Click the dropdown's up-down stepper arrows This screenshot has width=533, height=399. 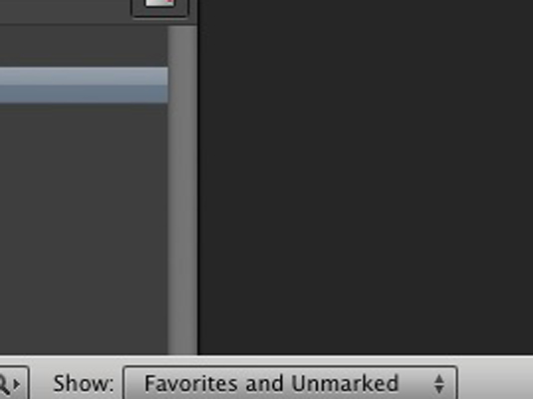tap(439, 384)
